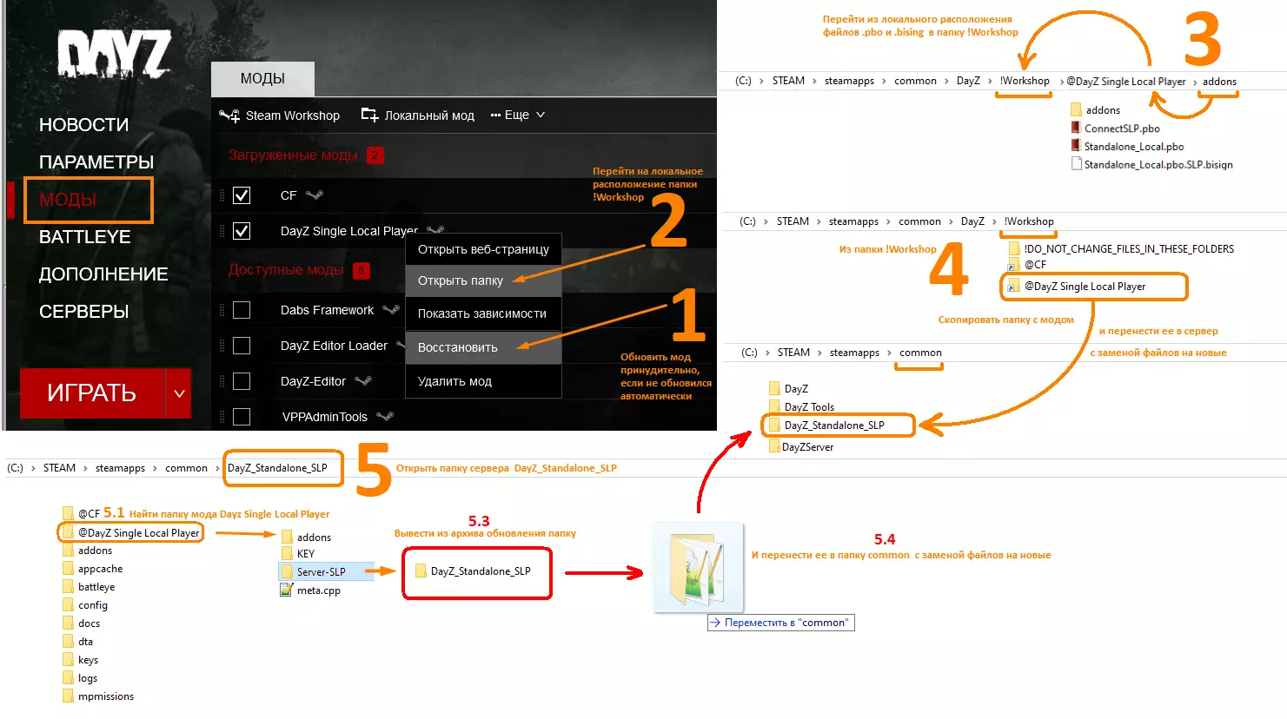Choose Открыть веб-страницу from the context menu

coord(483,249)
